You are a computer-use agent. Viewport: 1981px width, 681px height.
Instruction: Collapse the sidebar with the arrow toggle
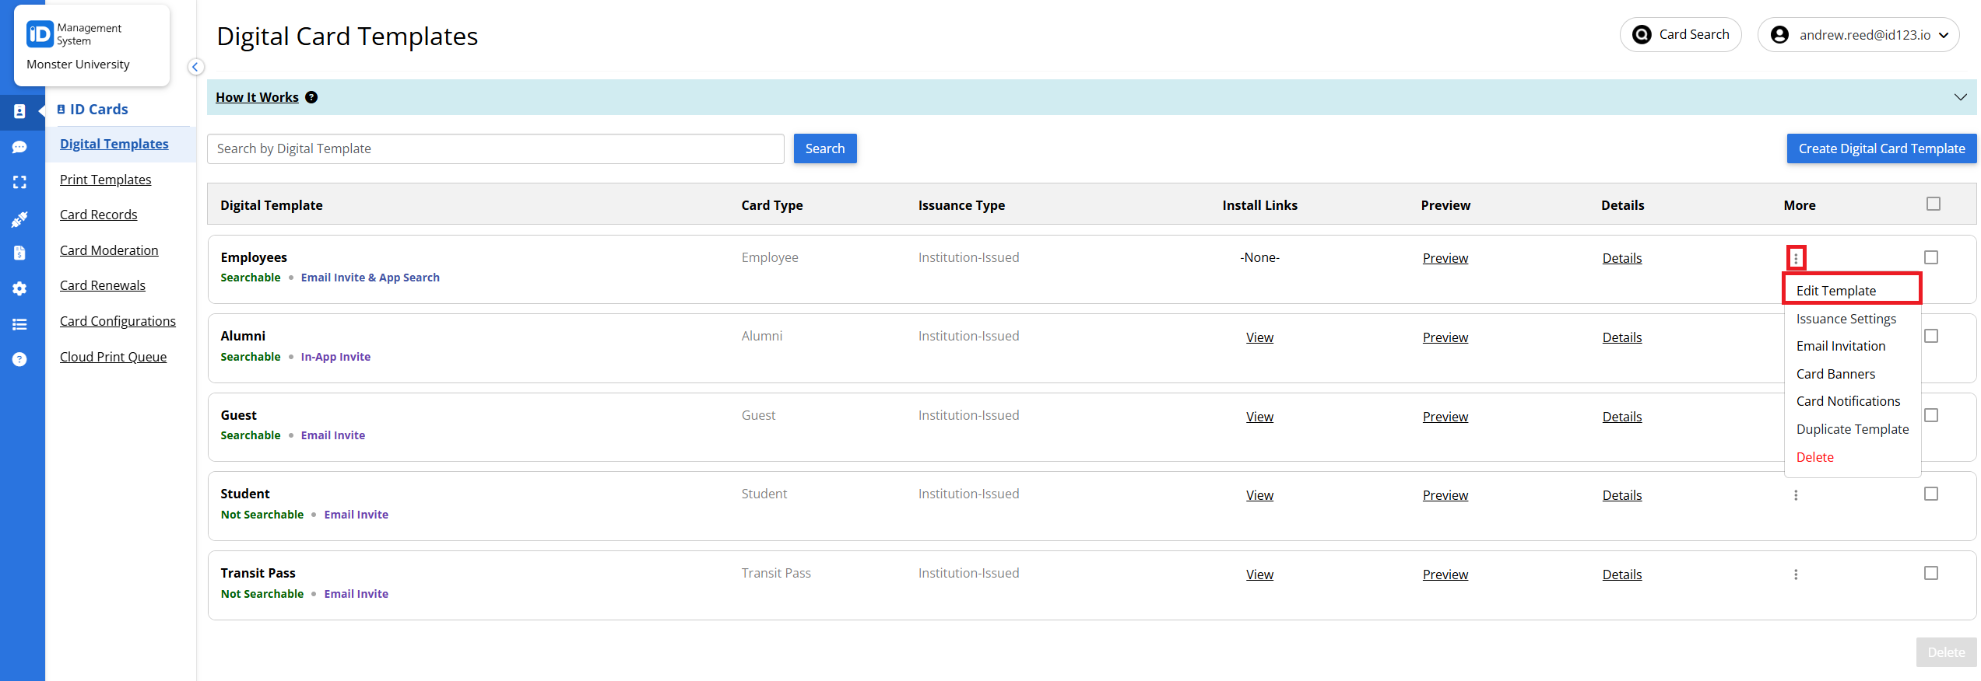pyautogui.click(x=195, y=67)
